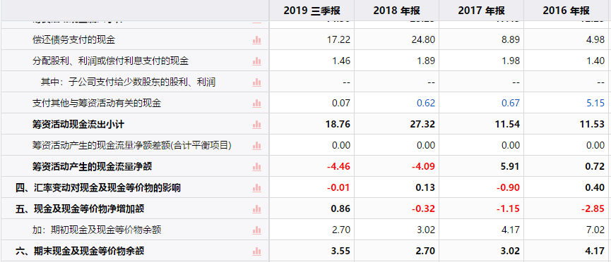Screen dimensions: 611x262
Task: Click the 筹资活动产生的现金流量净额 row label
Action: (x=92, y=167)
